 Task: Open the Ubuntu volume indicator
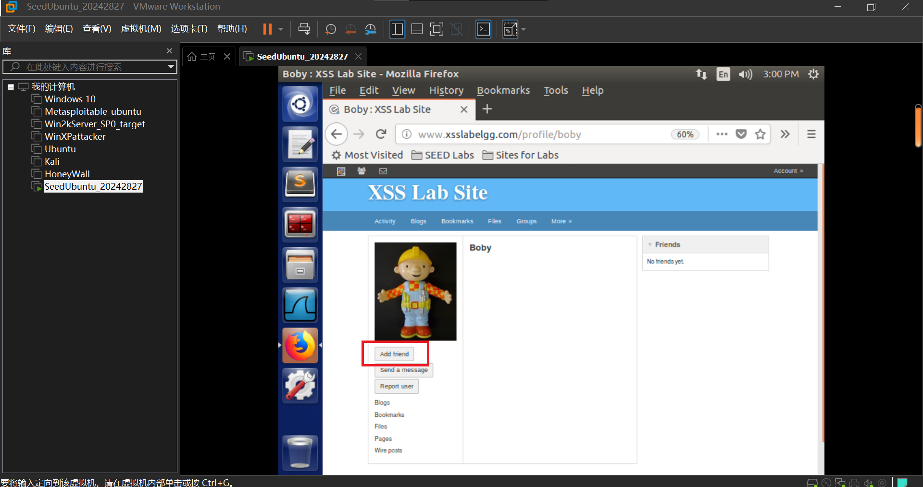(x=746, y=74)
